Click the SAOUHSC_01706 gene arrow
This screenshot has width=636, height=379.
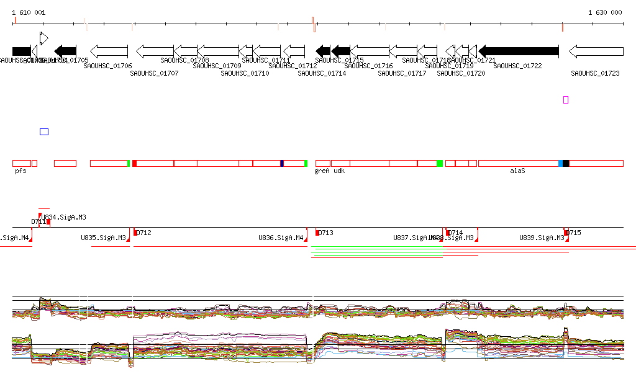(109, 51)
